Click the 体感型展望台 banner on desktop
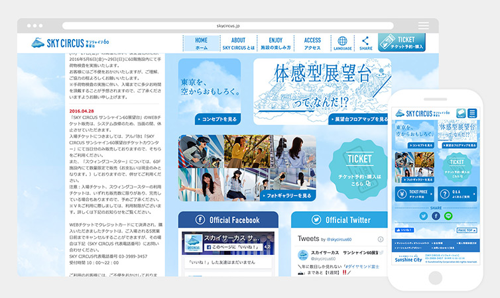This screenshot has width=500, height=298. tap(322, 91)
